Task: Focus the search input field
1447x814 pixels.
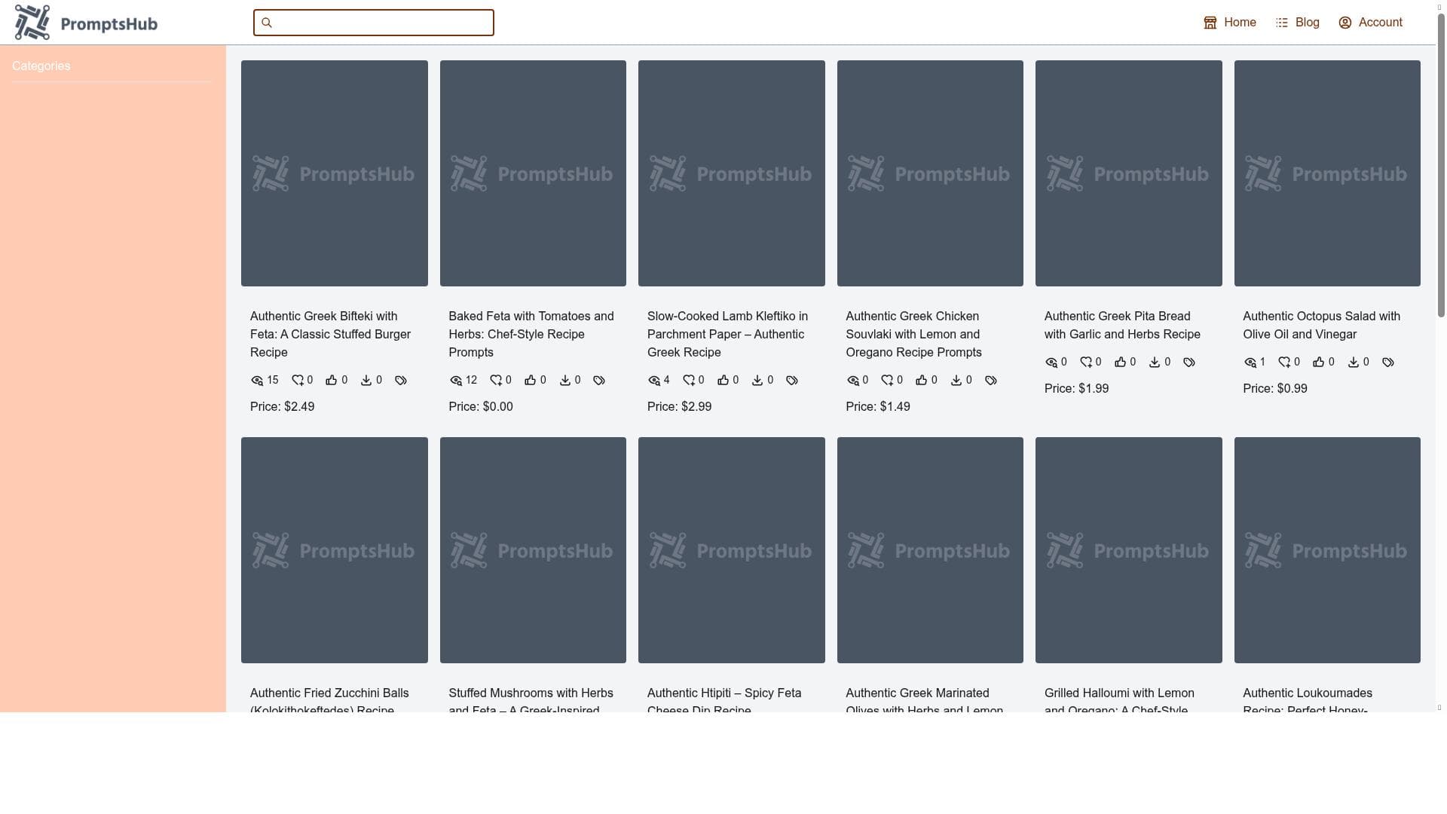Action: point(374,23)
